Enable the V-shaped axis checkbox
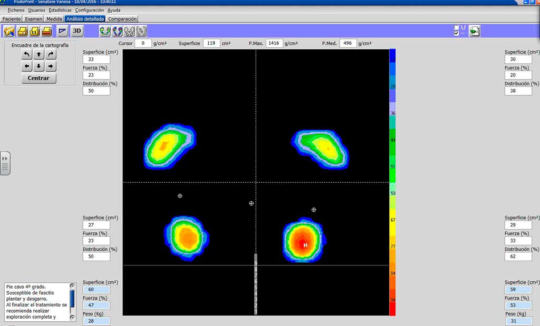Screen dimensions: 540x326 pos(457,27)
